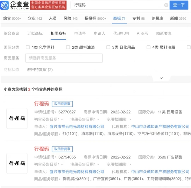
Task: Click the red 全国企业信用查询系统 banner
Action: (x=48, y=5)
